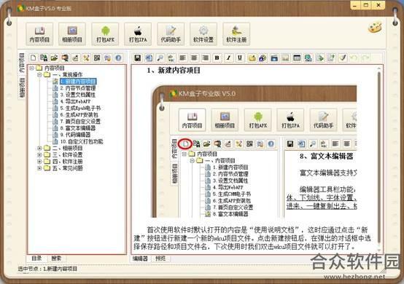The width and height of the screenshot is (404, 284).
Task: Switch to the vertical 相册项目 side tab
Action: pyautogui.click(x=22, y=87)
